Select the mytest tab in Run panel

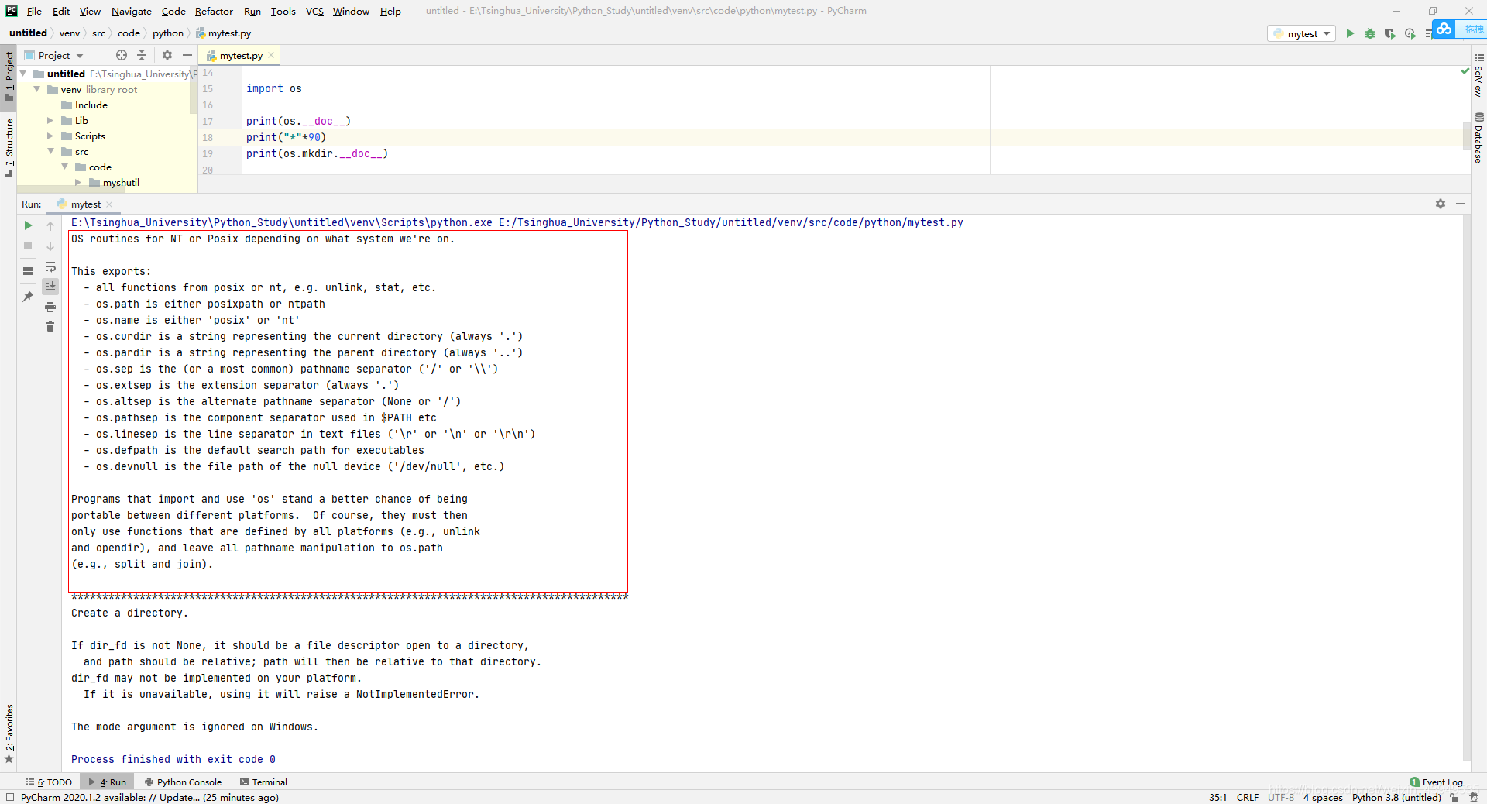(85, 204)
